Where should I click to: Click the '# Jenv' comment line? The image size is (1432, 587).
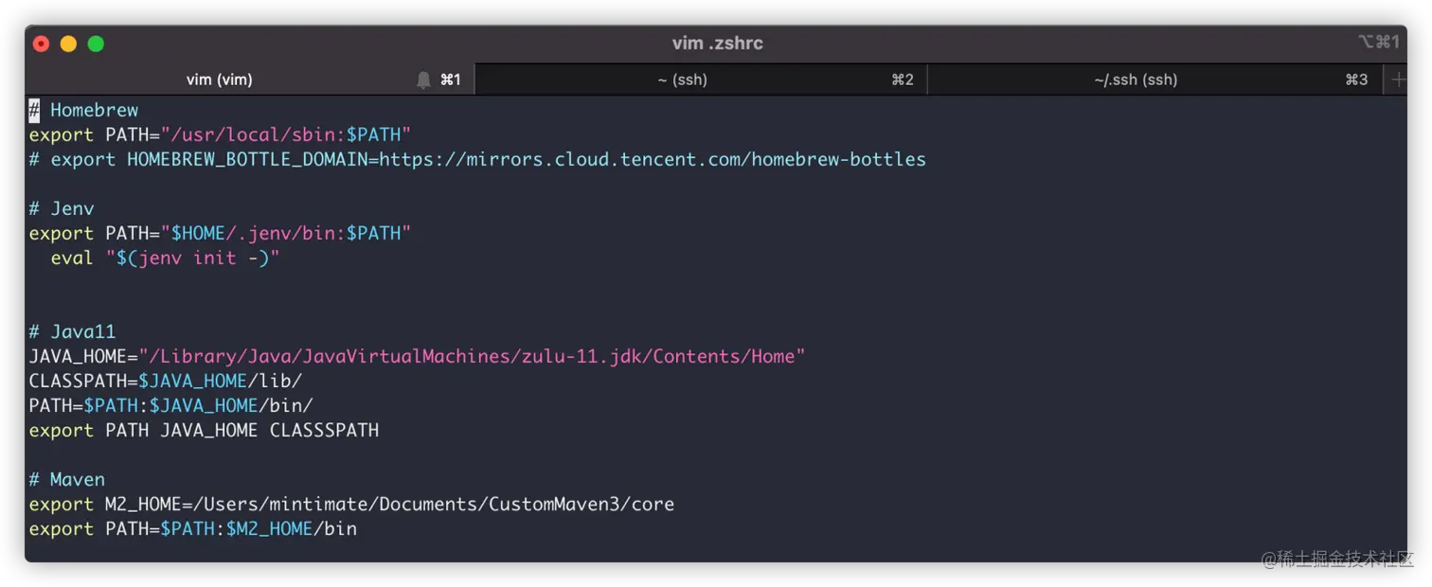pyautogui.click(x=62, y=208)
